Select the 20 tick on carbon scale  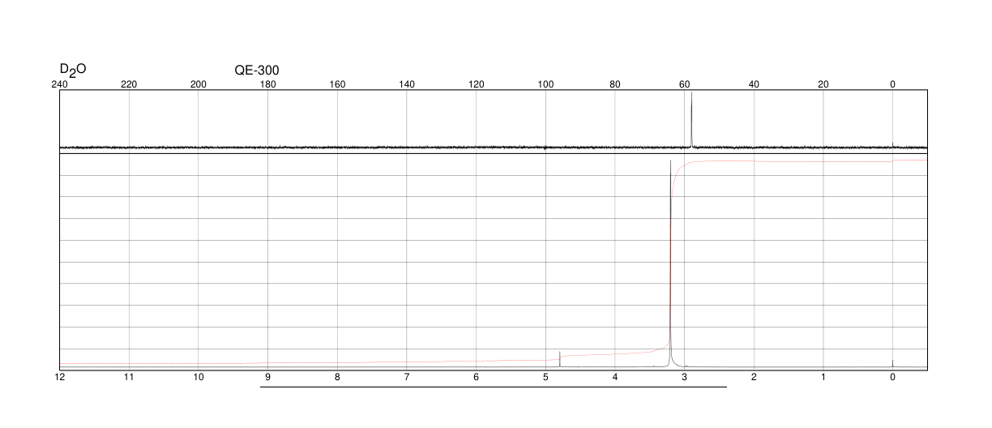(823, 84)
